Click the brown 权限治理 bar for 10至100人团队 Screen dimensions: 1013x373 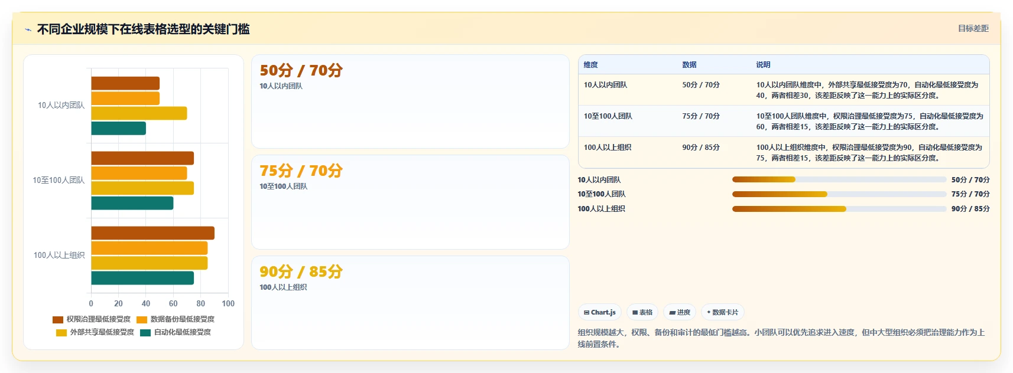142,158
